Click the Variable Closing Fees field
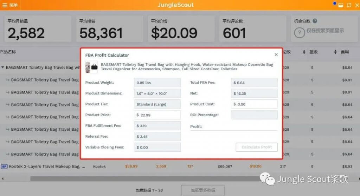 (157, 147)
